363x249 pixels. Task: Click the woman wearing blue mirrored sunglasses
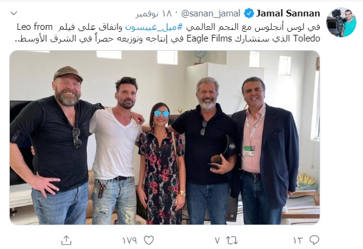point(161,162)
